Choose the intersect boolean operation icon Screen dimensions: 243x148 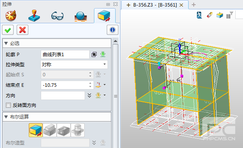coord(78,130)
